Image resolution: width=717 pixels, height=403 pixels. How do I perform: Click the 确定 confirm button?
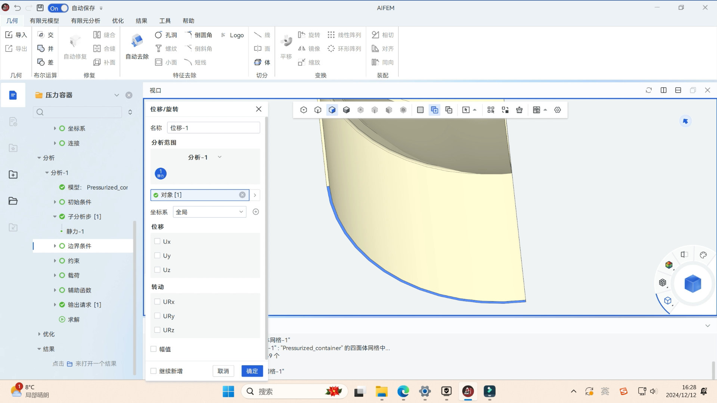(252, 371)
